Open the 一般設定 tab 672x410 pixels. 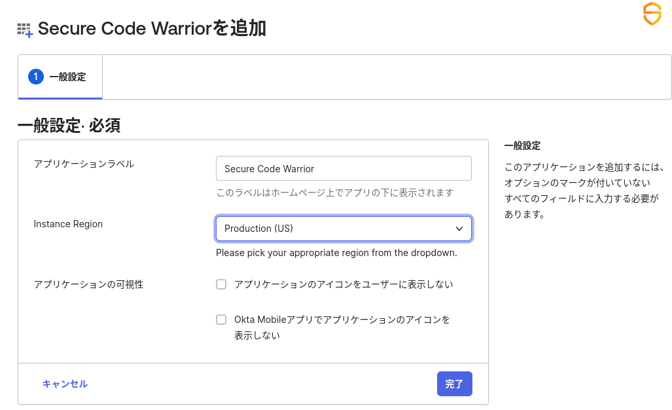click(60, 77)
